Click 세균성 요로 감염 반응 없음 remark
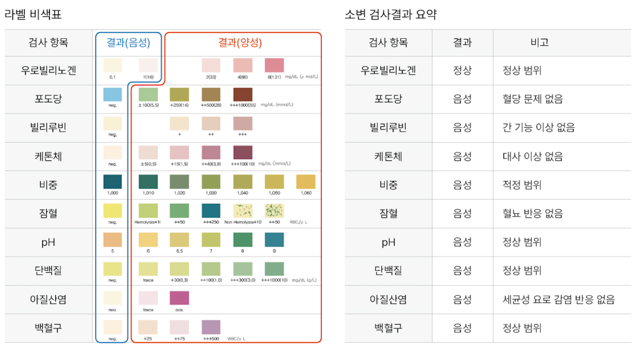Viewport: 636px width, 348px height. point(559,300)
